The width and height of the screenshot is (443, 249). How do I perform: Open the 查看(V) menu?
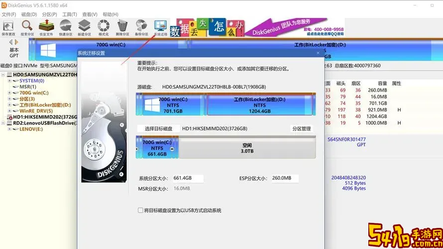click(90, 14)
